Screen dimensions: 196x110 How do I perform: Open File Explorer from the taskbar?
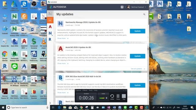65,107
